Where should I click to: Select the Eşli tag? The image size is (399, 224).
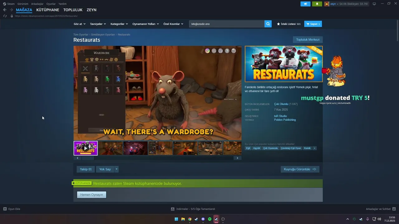click(x=248, y=148)
